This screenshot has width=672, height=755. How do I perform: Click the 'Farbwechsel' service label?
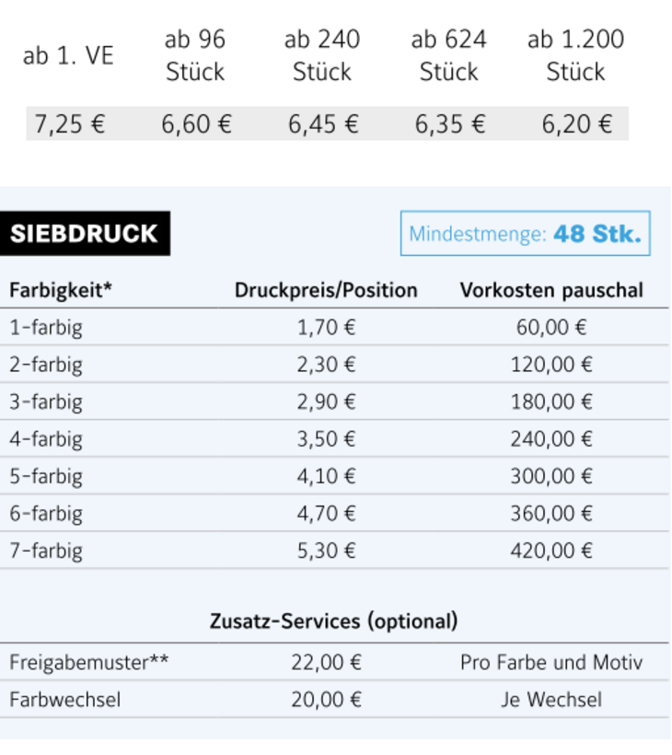click(x=65, y=700)
